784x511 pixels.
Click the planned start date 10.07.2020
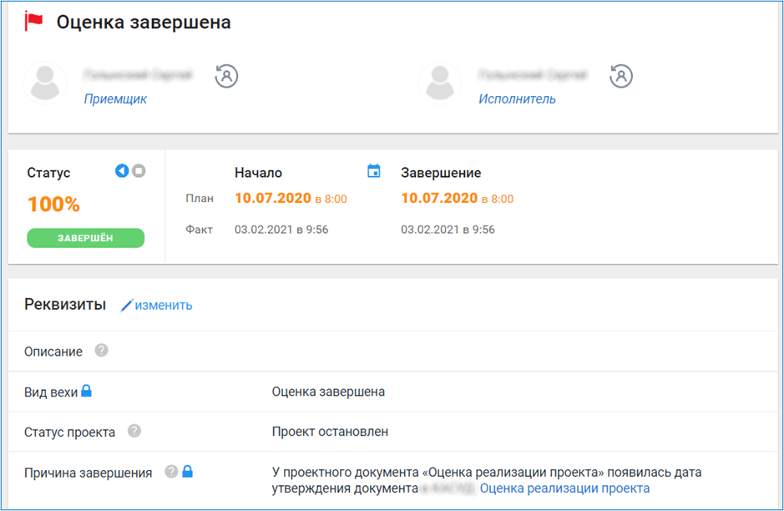[272, 199]
